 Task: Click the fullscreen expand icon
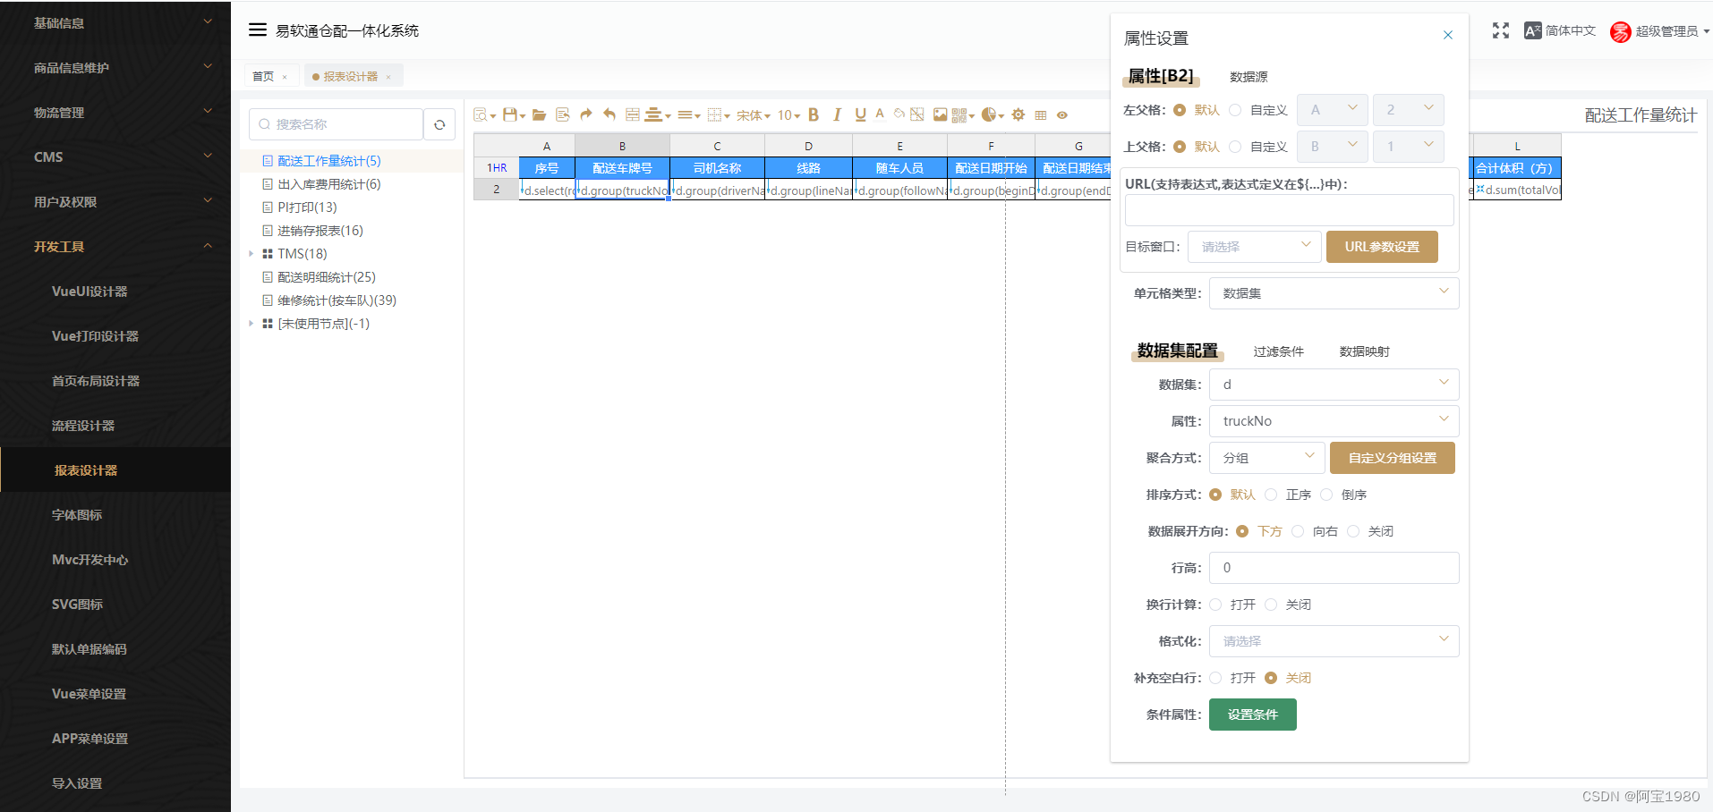point(1501,30)
